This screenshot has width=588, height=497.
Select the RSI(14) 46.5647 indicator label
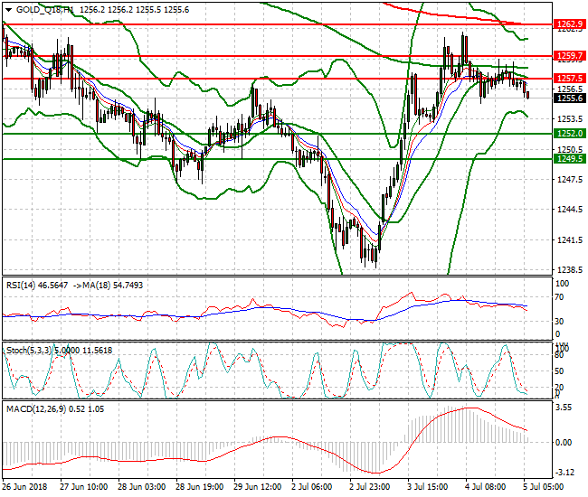37,286
